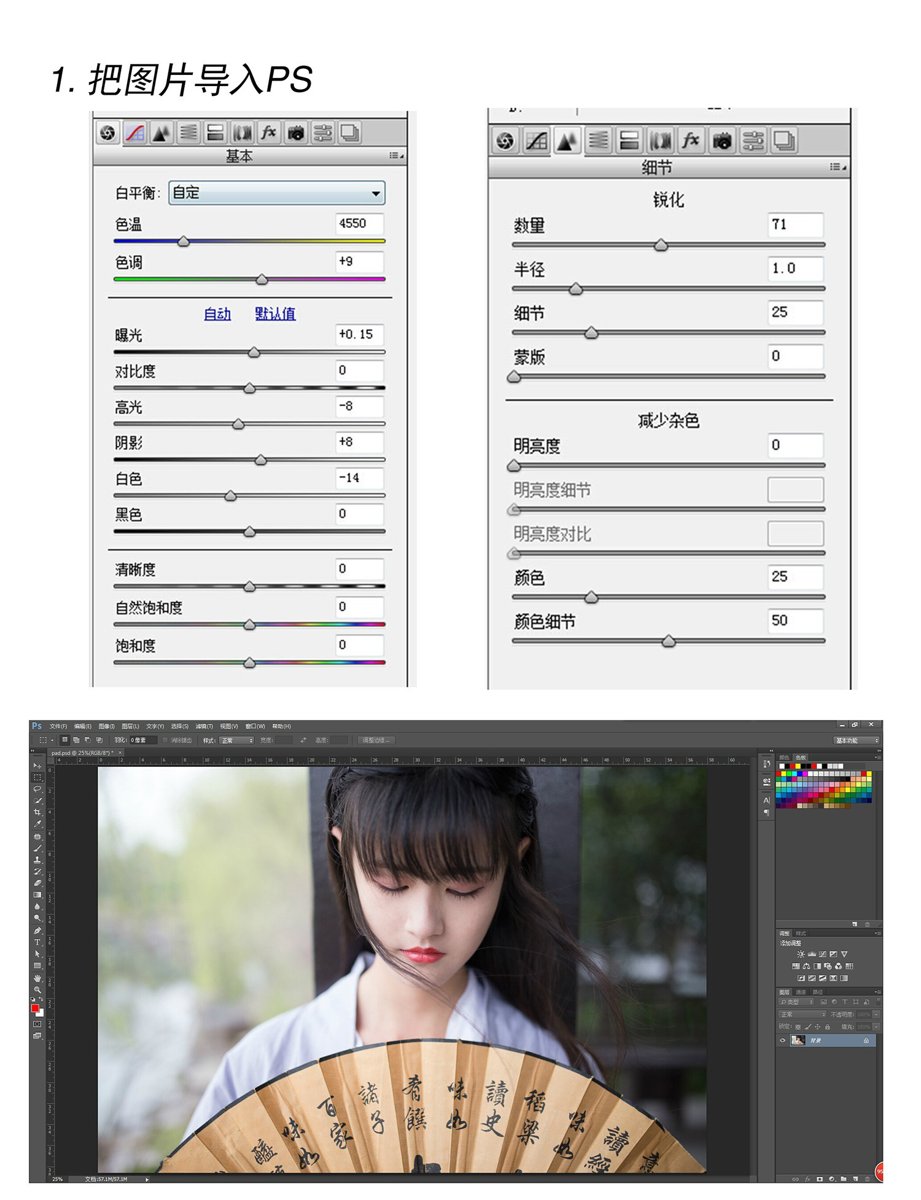Viewport: 921px width, 1200px height.
Task: Click the 色温 temperature slider handle
Action: point(184,241)
